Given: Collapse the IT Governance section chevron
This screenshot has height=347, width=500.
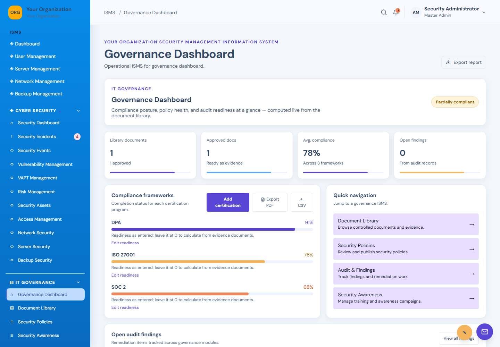Looking at the screenshot, I should [x=78, y=282].
